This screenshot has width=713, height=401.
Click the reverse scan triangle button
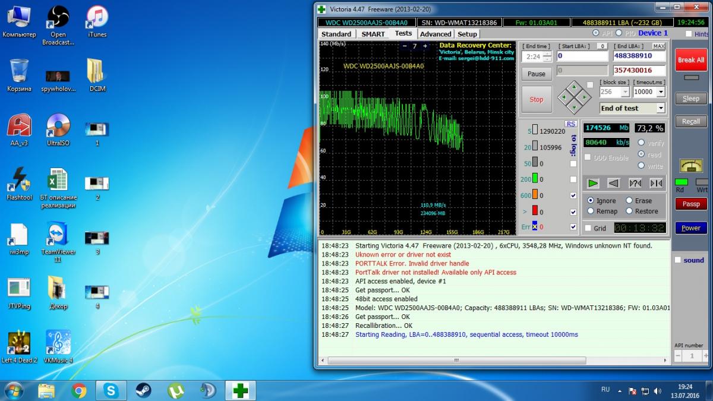pyautogui.click(x=614, y=184)
